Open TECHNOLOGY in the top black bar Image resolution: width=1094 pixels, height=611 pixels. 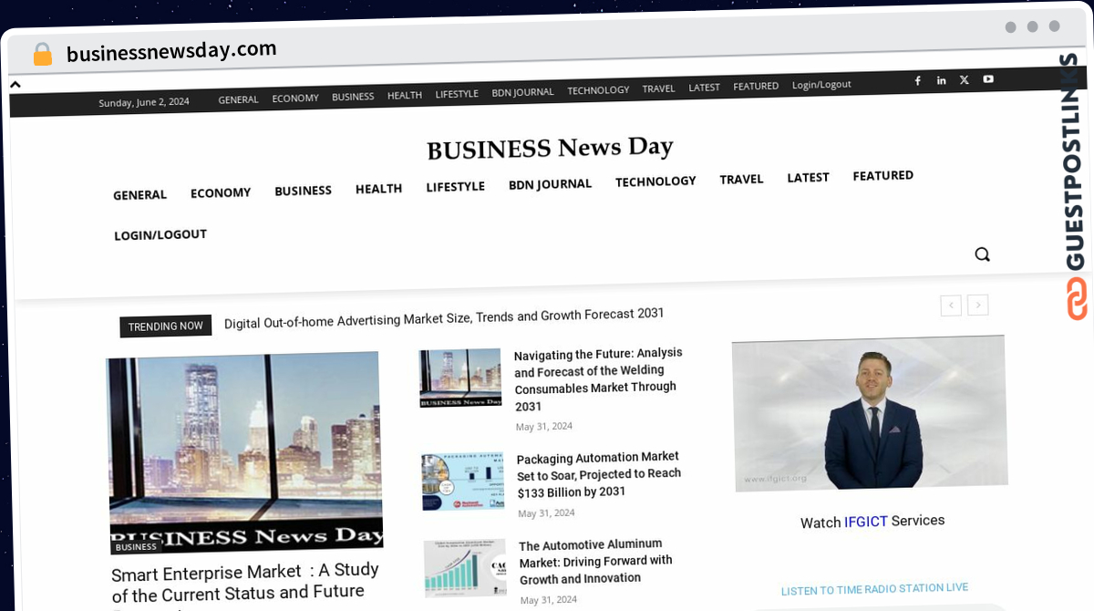click(x=598, y=90)
